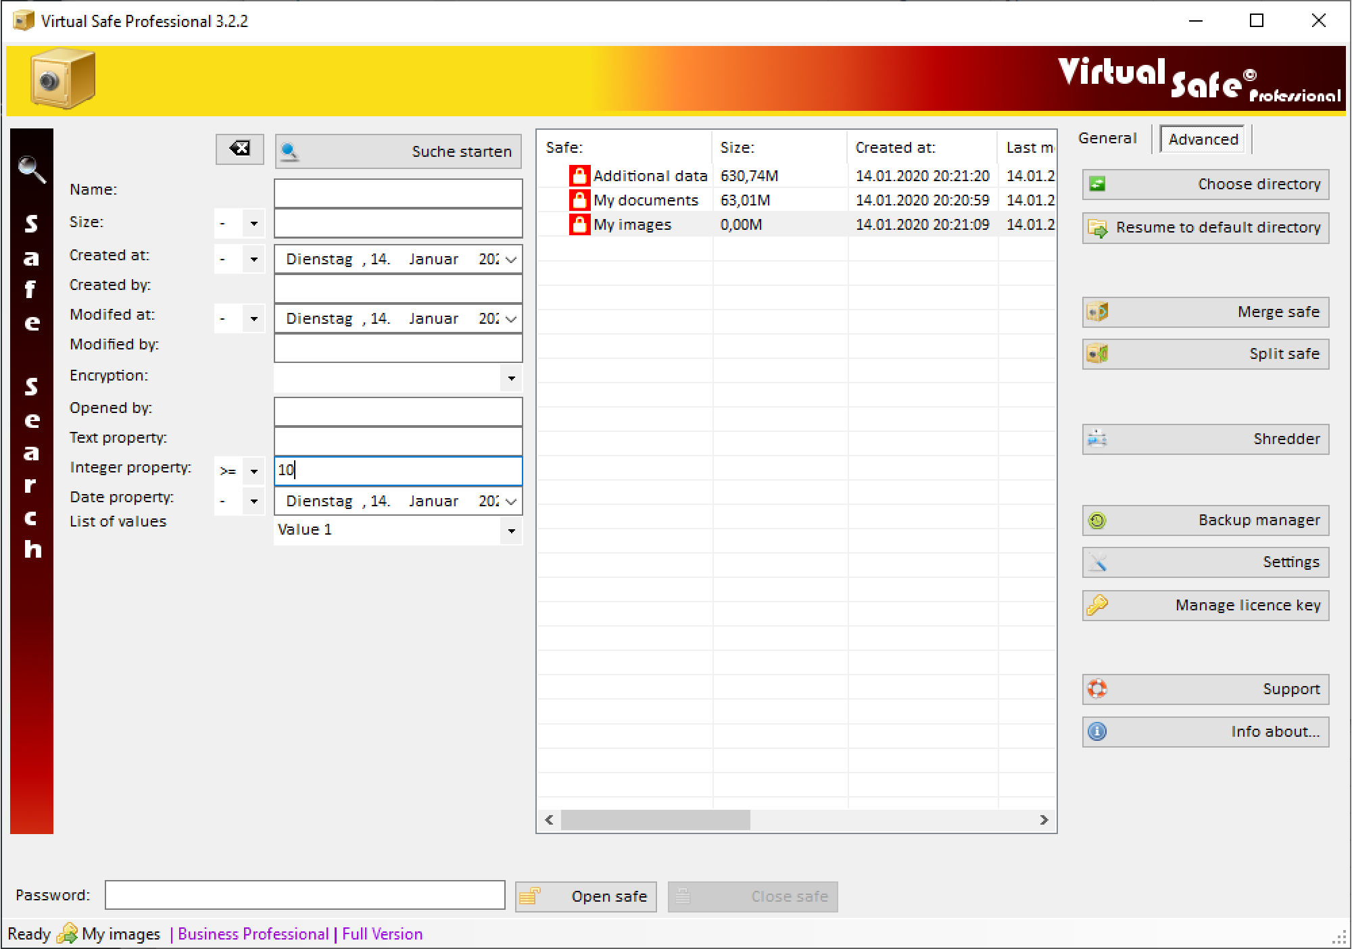This screenshot has width=1352, height=949.
Task: Click the Name search field
Action: (x=398, y=193)
